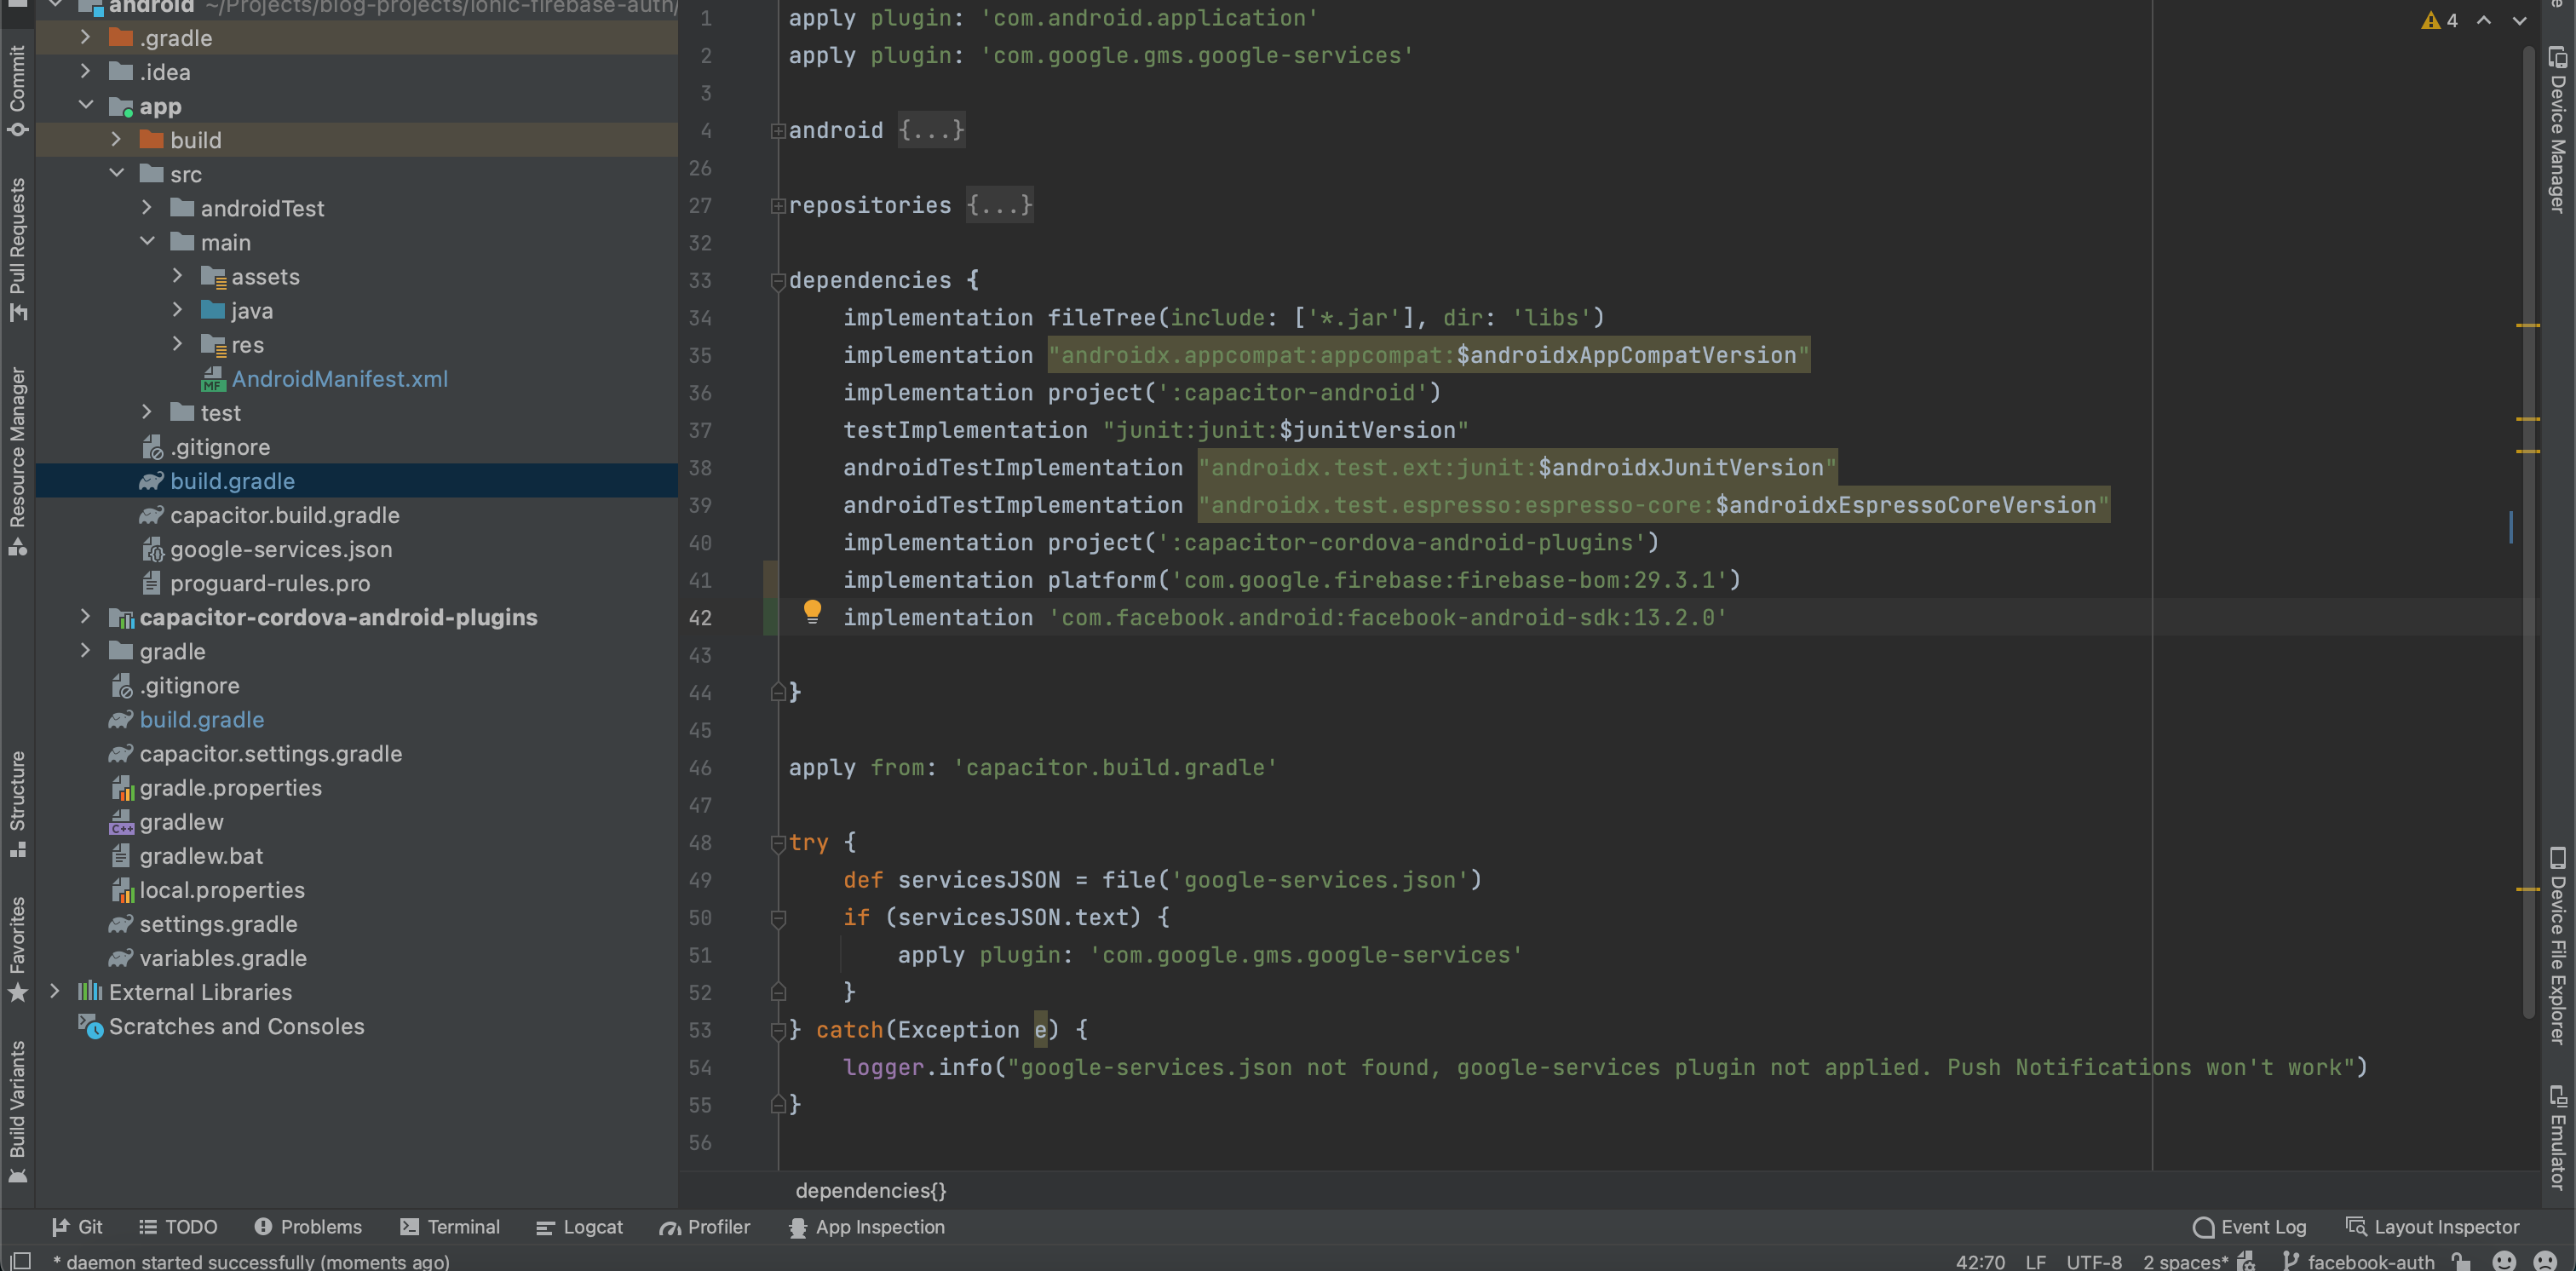Expand the assets folder
Viewport: 2576px width, 1271px height.
(177, 275)
